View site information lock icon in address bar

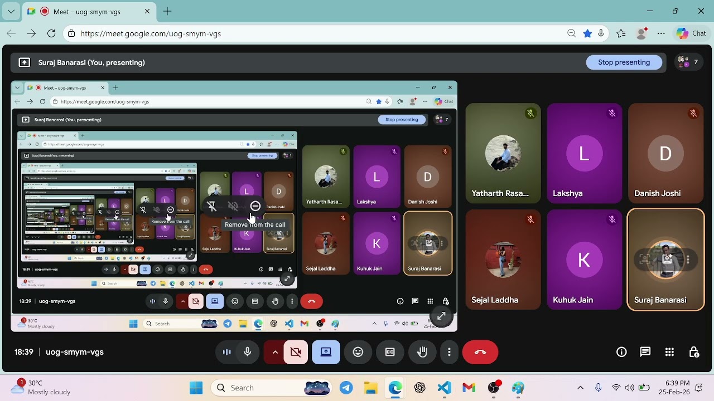71,33
